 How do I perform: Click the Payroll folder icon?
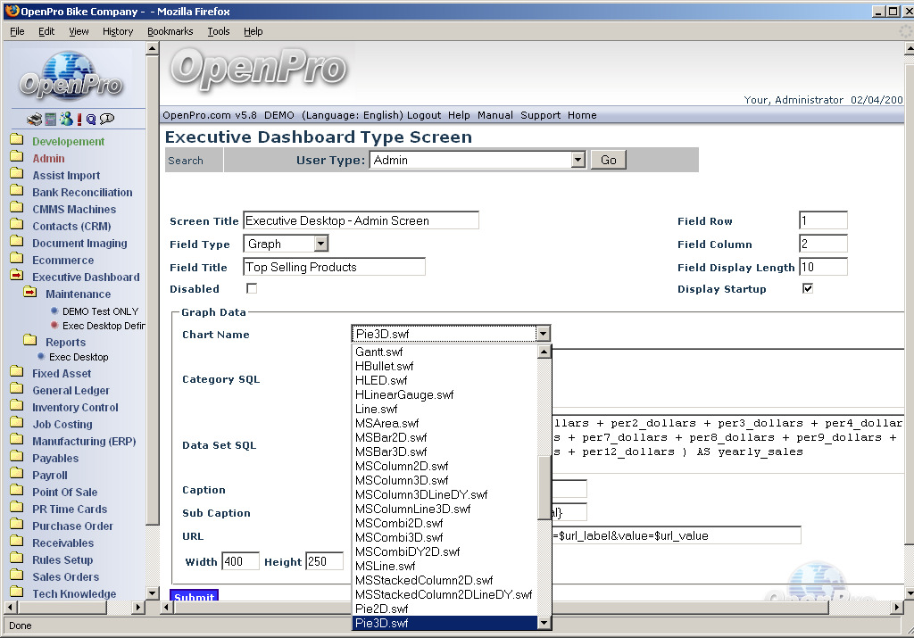tap(16, 475)
